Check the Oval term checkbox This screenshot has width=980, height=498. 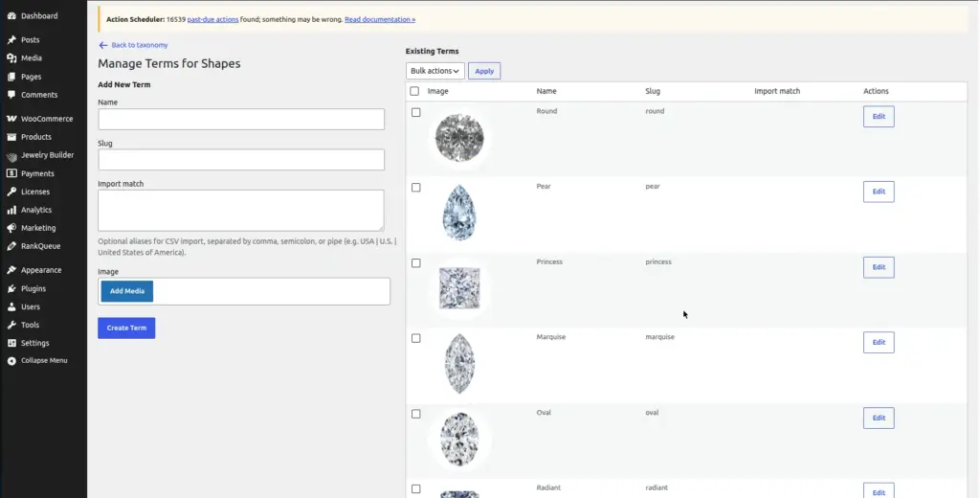click(416, 414)
